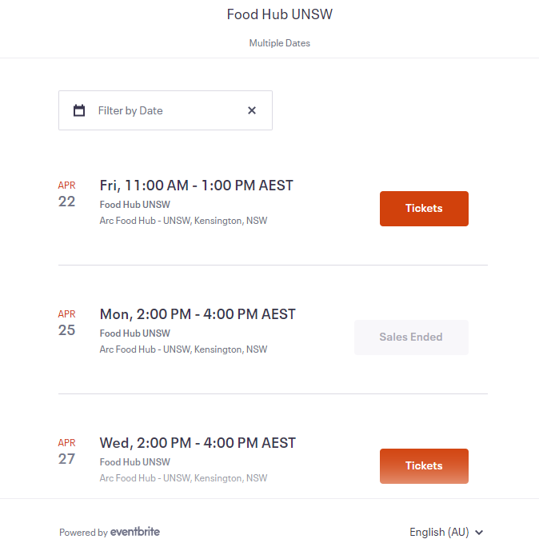Image resolution: width=539 pixels, height=555 pixels.
Task: Select the Mon, 2:00 PM - 4:00 PM heading
Action: click(x=198, y=314)
